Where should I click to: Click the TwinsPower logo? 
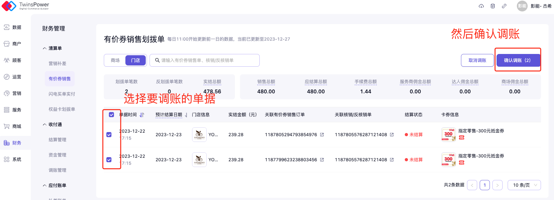click(25, 6)
